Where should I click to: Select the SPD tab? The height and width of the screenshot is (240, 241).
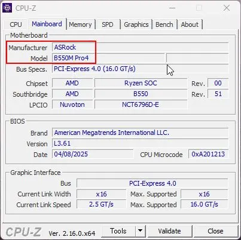(x=108, y=24)
